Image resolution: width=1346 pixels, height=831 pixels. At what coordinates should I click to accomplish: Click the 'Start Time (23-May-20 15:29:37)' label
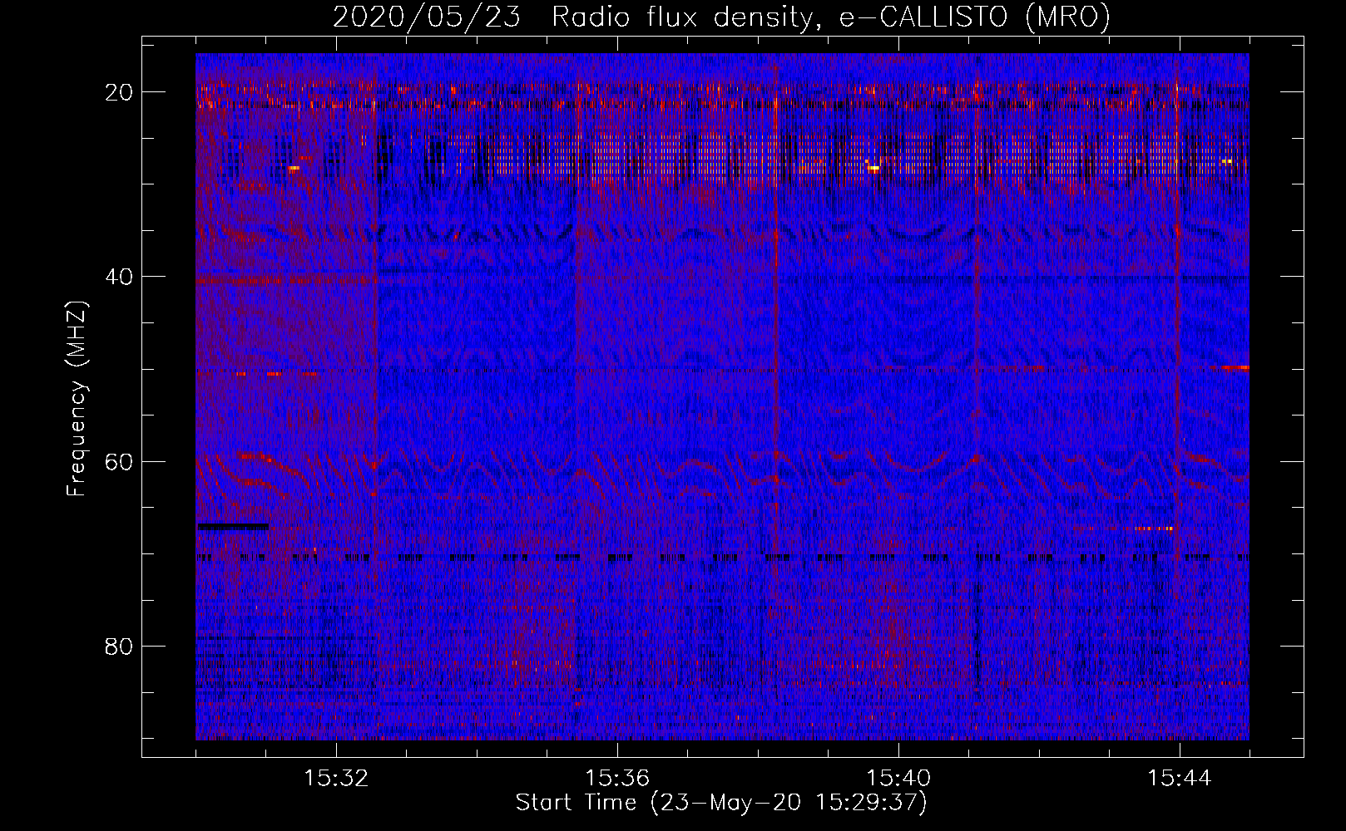[721, 803]
